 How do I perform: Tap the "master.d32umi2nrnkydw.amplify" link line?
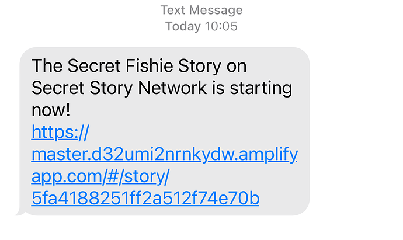tap(164, 155)
